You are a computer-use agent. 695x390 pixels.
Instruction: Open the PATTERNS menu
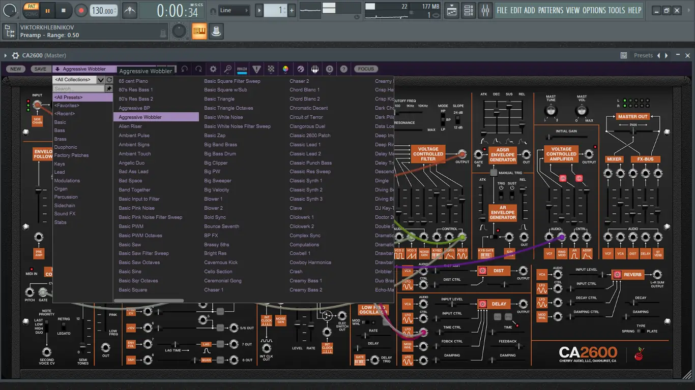coord(551,10)
